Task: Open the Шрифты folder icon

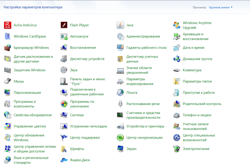Action: tap(64, 149)
